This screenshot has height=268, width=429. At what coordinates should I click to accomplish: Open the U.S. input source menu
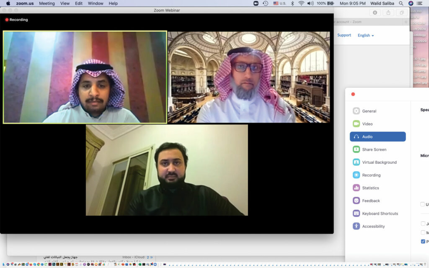click(x=279, y=3)
